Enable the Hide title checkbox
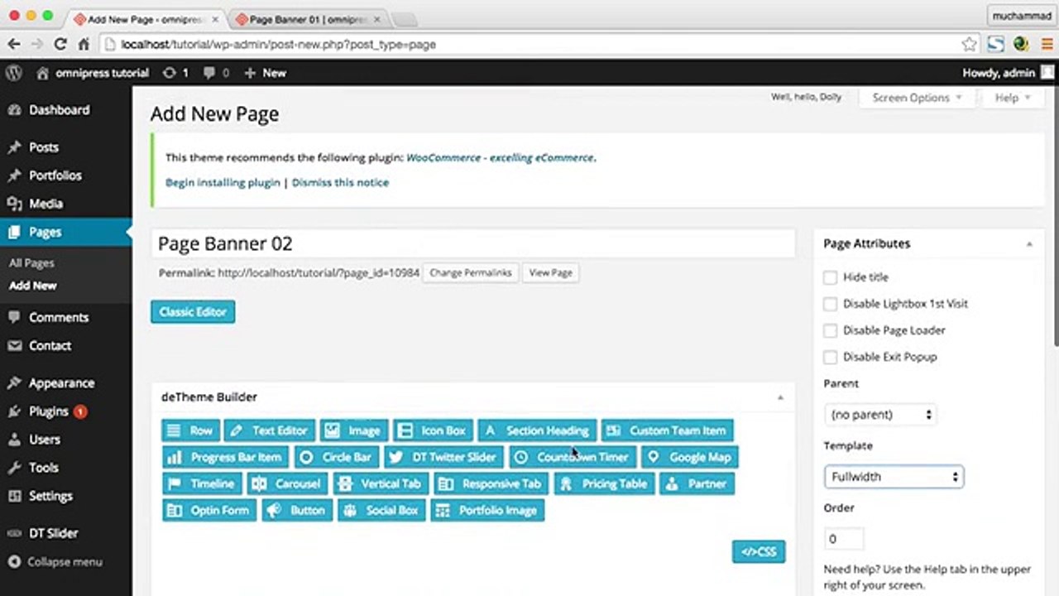 pos(830,277)
